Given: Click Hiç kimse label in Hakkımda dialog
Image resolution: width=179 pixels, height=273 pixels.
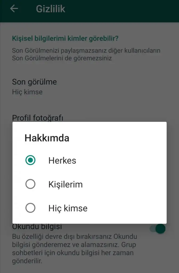Looking at the screenshot, I should point(68,208).
